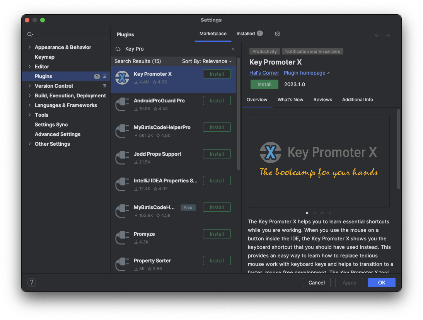Install MyBatisCodeHelperPro plugin
The width and height of the screenshot is (423, 320).
(217, 128)
